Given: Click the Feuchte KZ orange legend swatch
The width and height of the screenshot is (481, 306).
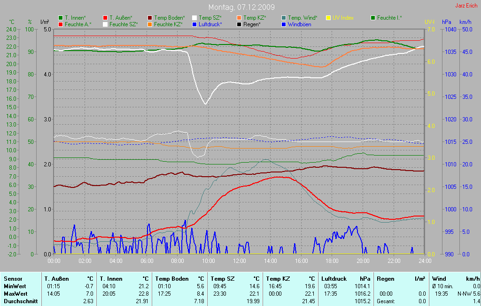Looking at the screenshot, I should tap(150, 24).
